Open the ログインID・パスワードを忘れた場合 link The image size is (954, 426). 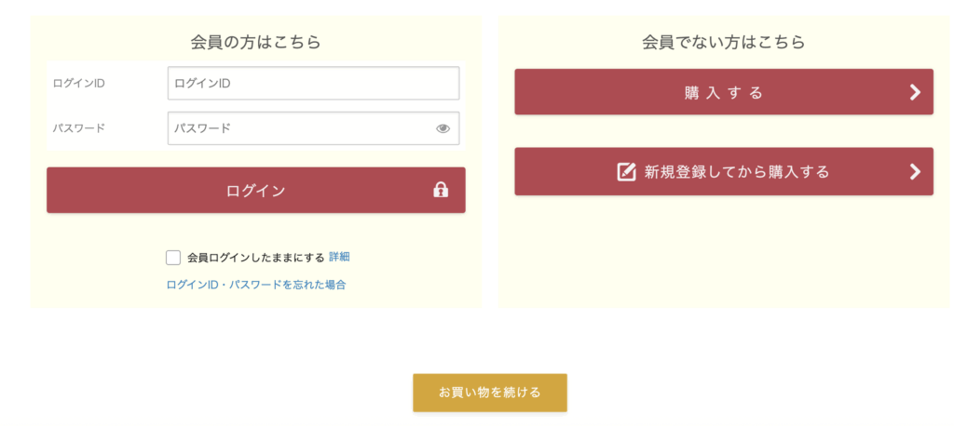click(x=256, y=285)
